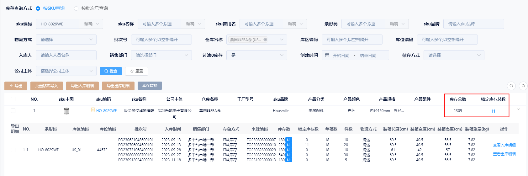Viewport: 528px width, 176px height.
Task: Focus the 批次号 input field
Action: [x=161, y=40]
